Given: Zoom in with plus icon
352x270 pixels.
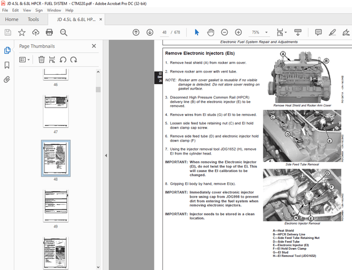Looking at the screenshot, I should pyautogui.click(x=238, y=32).
